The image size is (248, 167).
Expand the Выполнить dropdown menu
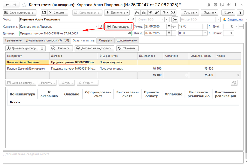(x=117, y=12)
